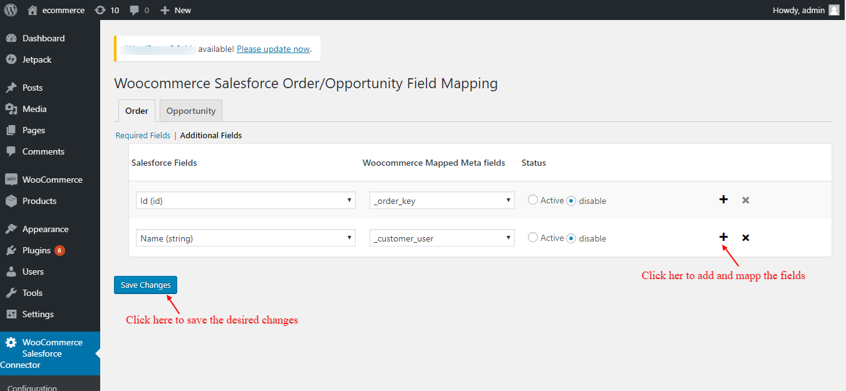The height and width of the screenshot is (391, 846).
Task: Open the _order_key meta field dropdown
Action: pos(441,201)
